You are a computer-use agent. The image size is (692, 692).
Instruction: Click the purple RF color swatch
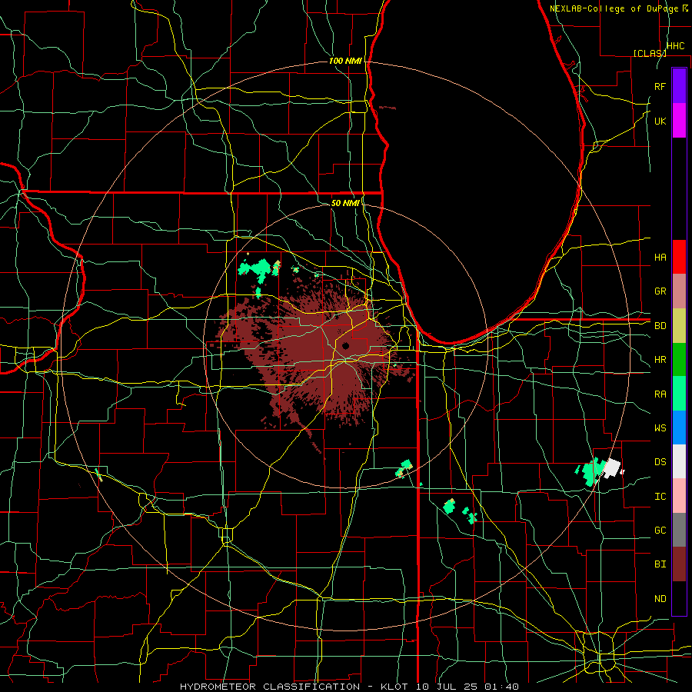click(x=679, y=86)
